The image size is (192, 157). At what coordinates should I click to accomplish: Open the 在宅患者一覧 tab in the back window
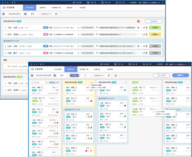click(x=56, y=7)
